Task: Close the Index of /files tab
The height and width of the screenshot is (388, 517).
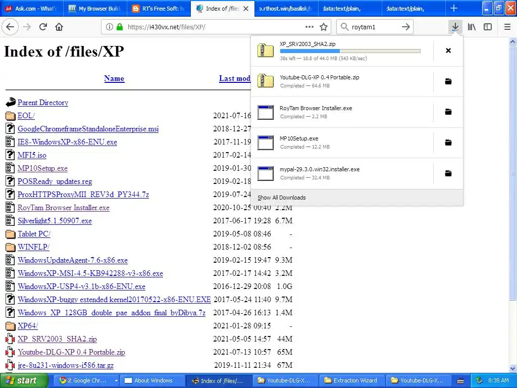Action: click(x=246, y=9)
